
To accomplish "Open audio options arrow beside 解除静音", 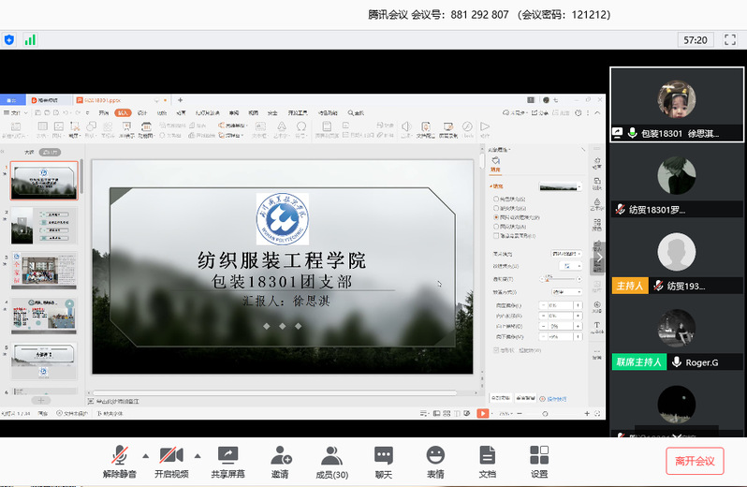I will pyautogui.click(x=145, y=456).
